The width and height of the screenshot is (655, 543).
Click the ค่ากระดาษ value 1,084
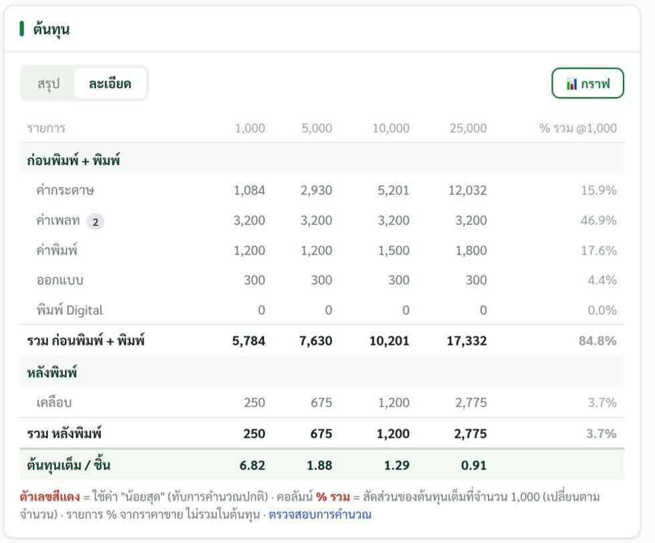pos(249,190)
